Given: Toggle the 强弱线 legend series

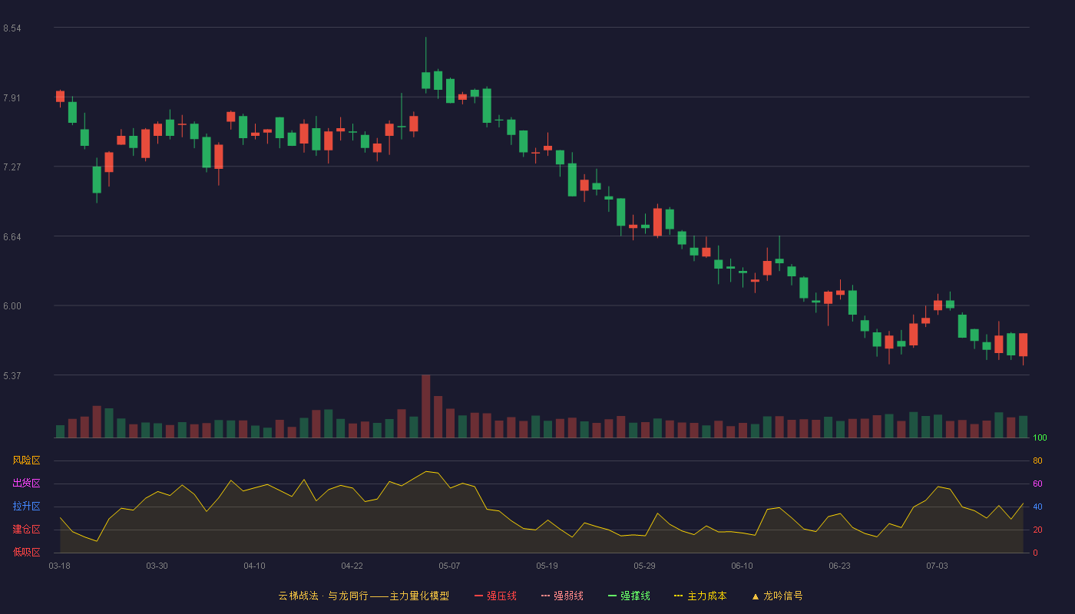Looking at the screenshot, I should 562,596.
